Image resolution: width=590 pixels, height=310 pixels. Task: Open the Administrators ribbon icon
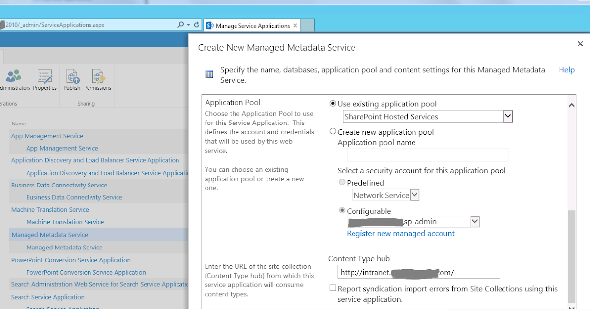tap(15, 79)
